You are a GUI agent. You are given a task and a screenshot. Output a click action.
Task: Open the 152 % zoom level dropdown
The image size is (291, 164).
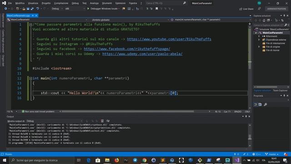coord(12,111)
